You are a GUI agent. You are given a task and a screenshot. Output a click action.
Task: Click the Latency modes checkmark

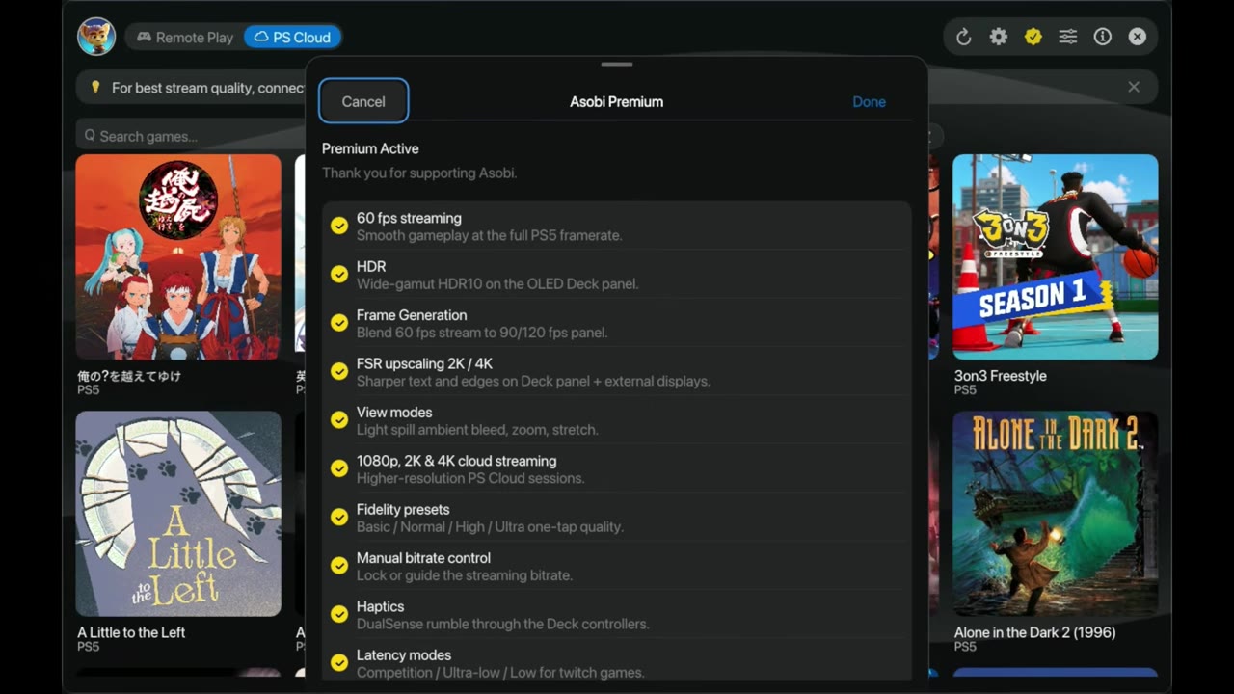pyautogui.click(x=339, y=662)
